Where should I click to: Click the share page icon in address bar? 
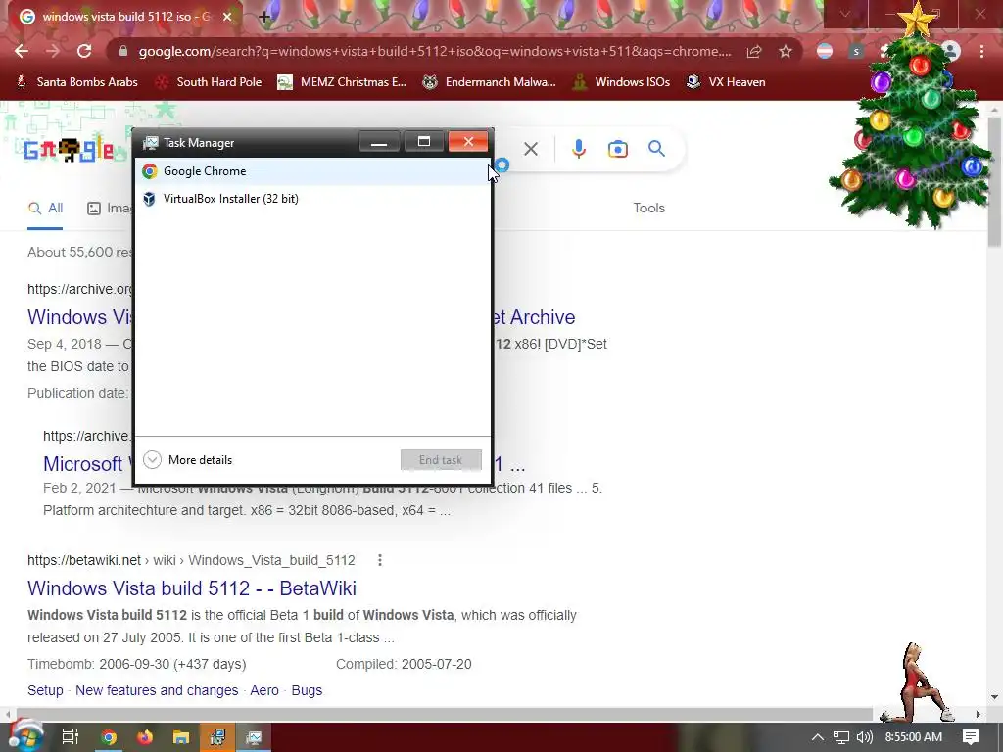click(754, 51)
